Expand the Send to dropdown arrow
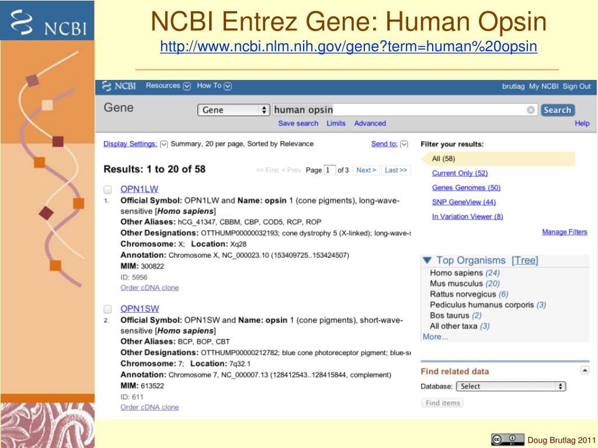The image size is (598, 448). tap(404, 144)
